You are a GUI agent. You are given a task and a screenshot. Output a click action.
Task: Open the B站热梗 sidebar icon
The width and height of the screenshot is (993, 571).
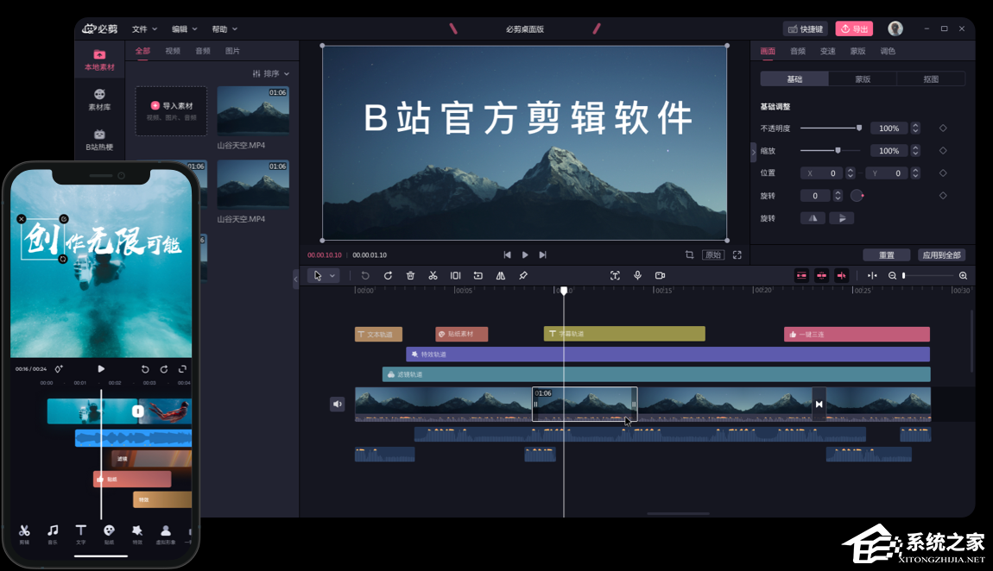pos(99,140)
